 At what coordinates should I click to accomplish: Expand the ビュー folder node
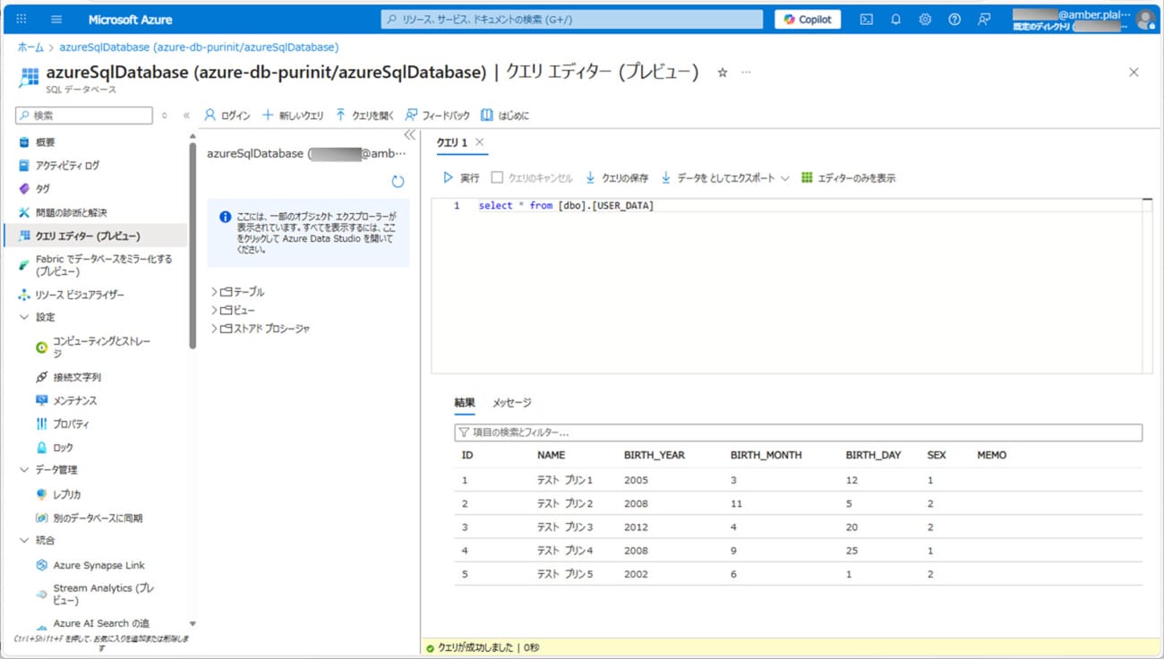coord(214,311)
